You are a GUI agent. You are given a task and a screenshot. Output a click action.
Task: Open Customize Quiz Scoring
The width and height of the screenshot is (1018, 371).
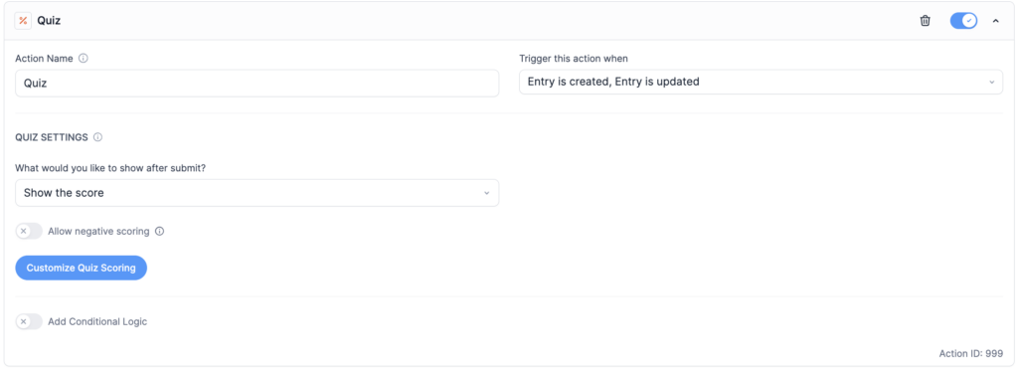[82, 268]
